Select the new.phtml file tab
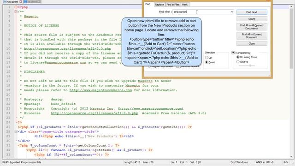 tap(12, 2)
